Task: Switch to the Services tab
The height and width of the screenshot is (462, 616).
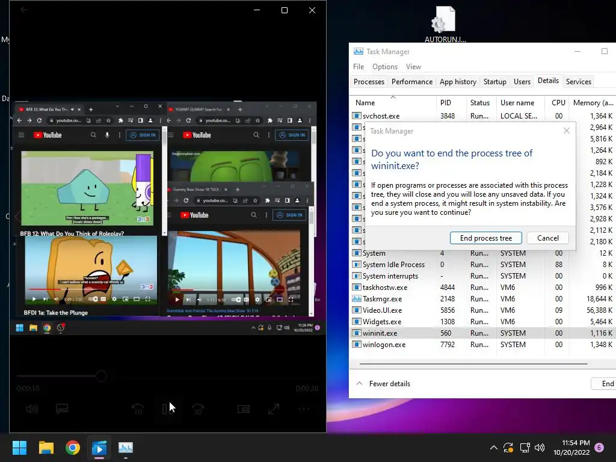Action: pos(578,82)
